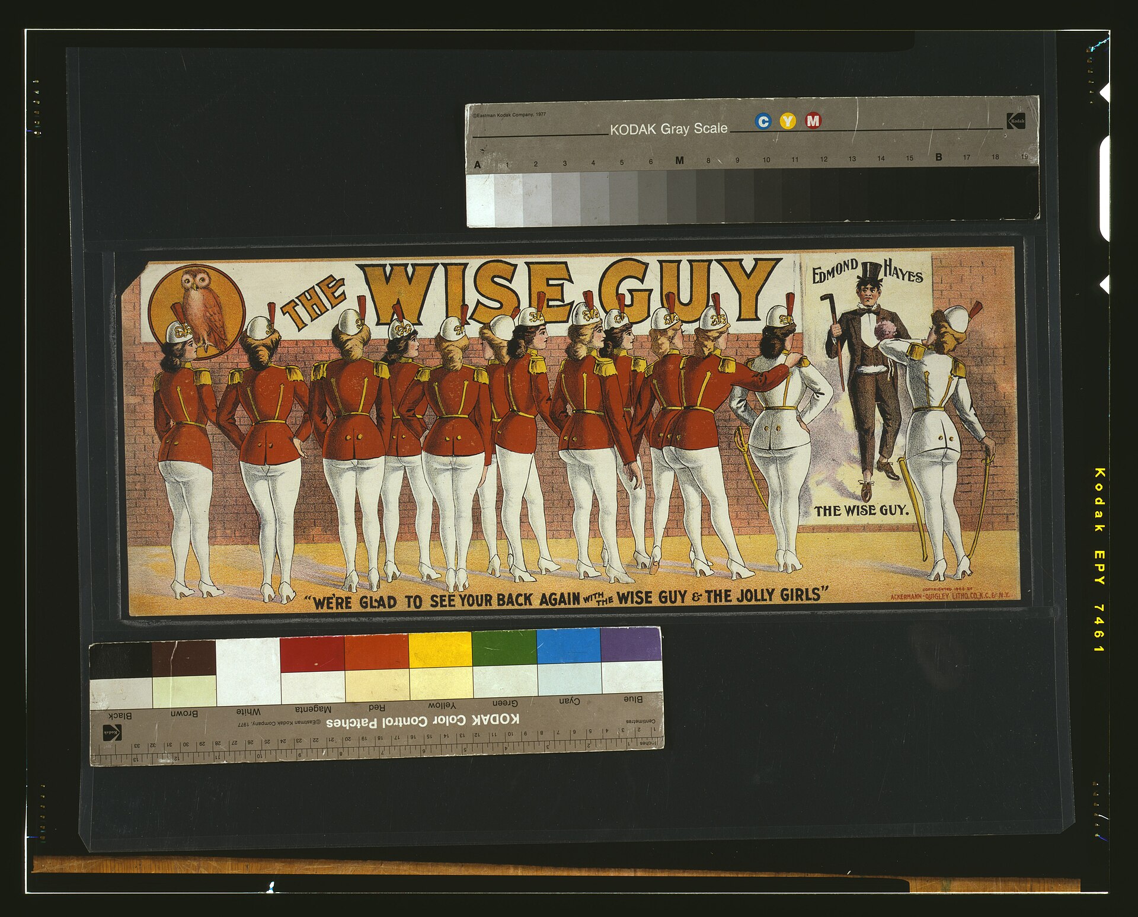Select the purple patch above the Blue label
This screenshot has width=1138, height=917.
[631, 645]
